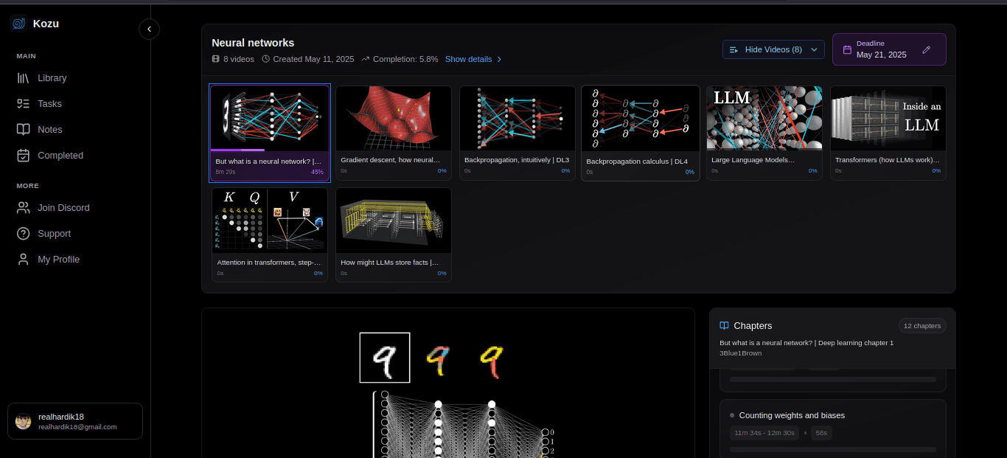Click the realhardik18 account card
The height and width of the screenshot is (458, 1007).
pos(74,420)
